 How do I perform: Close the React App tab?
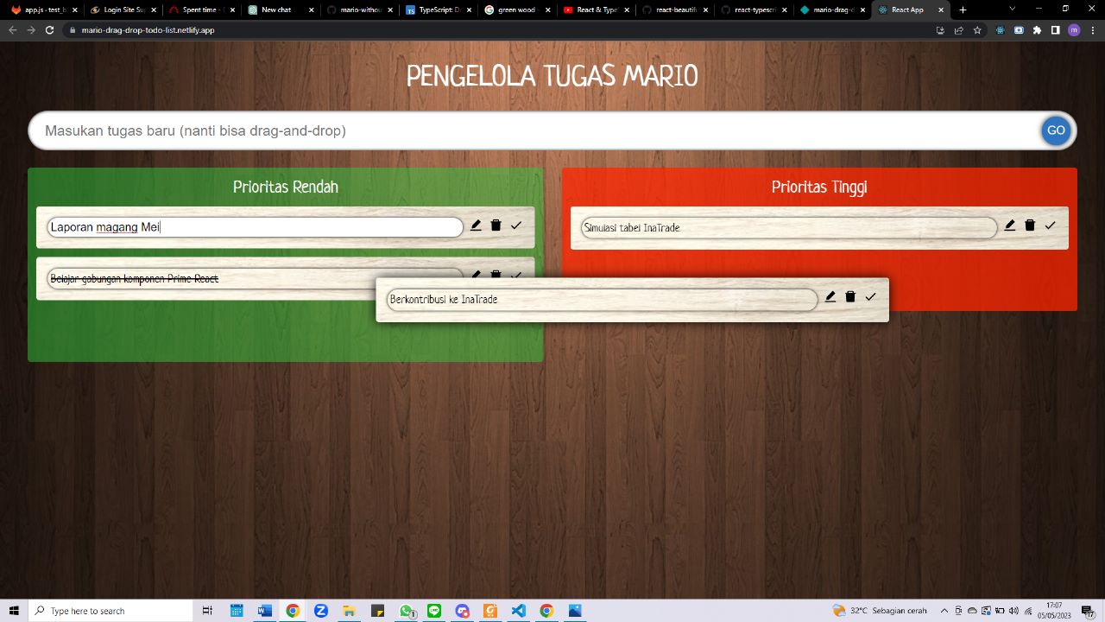(941, 10)
